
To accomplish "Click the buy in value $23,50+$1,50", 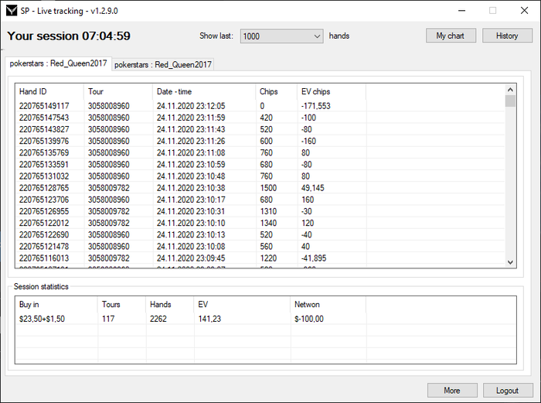I will pos(42,319).
